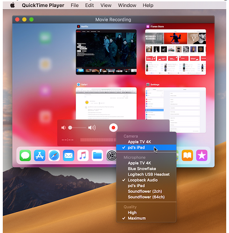Open Files in the iPad dock

[x=97, y=156]
